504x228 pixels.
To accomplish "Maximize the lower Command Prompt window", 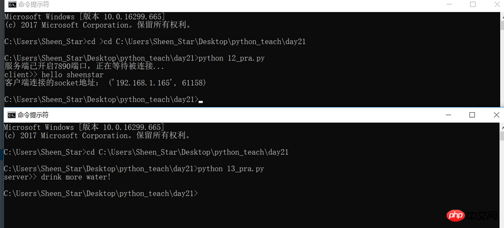I will point(472,115).
